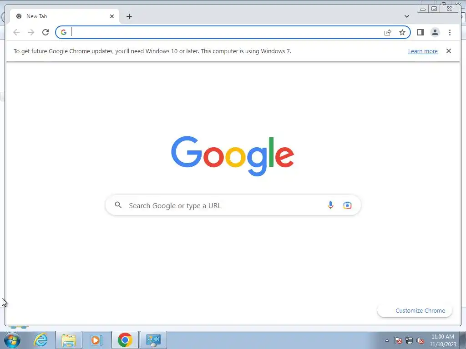Image resolution: width=466 pixels, height=349 pixels.
Task: Dismiss the Windows 7 update infobar
Action: tap(448, 51)
